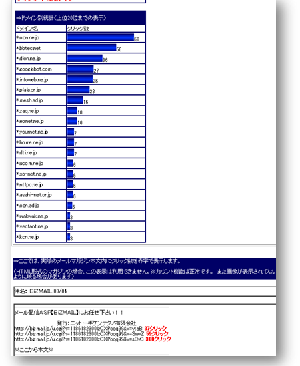Image resolution: width=300 pixels, height=366 pixels.
Task: Click the blue bar for infoweb.ne.jp
Action: click(80, 79)
